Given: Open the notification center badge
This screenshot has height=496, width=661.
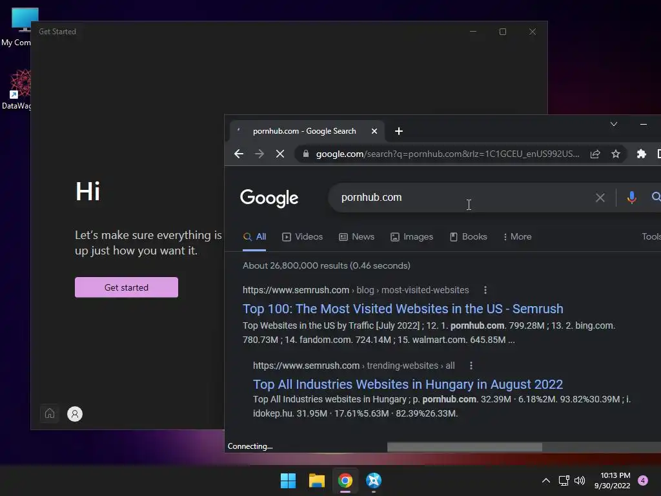Looking at the screenshot, I should click(643, 480).
